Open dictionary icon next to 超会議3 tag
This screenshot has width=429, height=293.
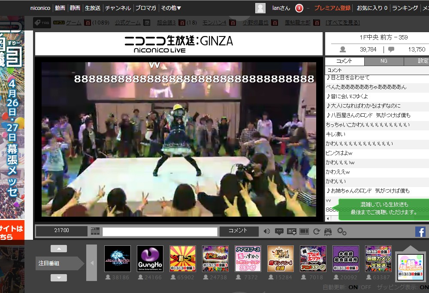click(x=181, y=23)
